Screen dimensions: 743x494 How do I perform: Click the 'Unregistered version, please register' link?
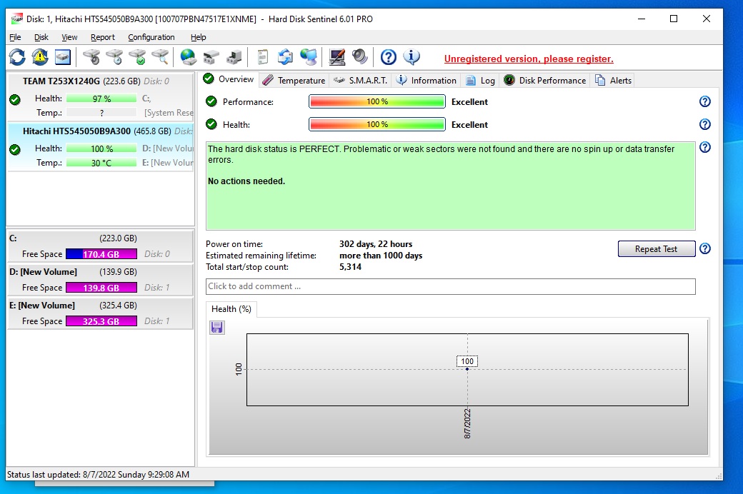point(529,59)
